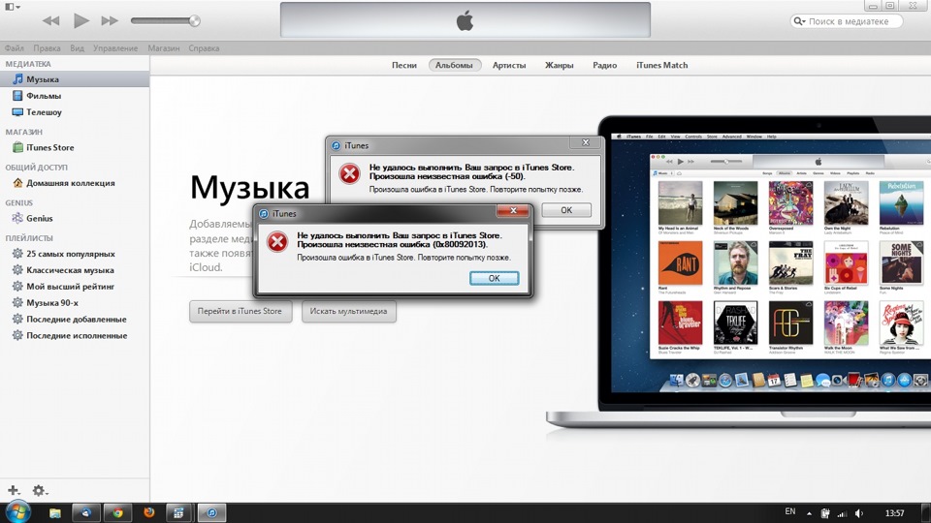Screen dimensions: 931x523
Task: Open the Магазин menu
Action: point(163,48)
